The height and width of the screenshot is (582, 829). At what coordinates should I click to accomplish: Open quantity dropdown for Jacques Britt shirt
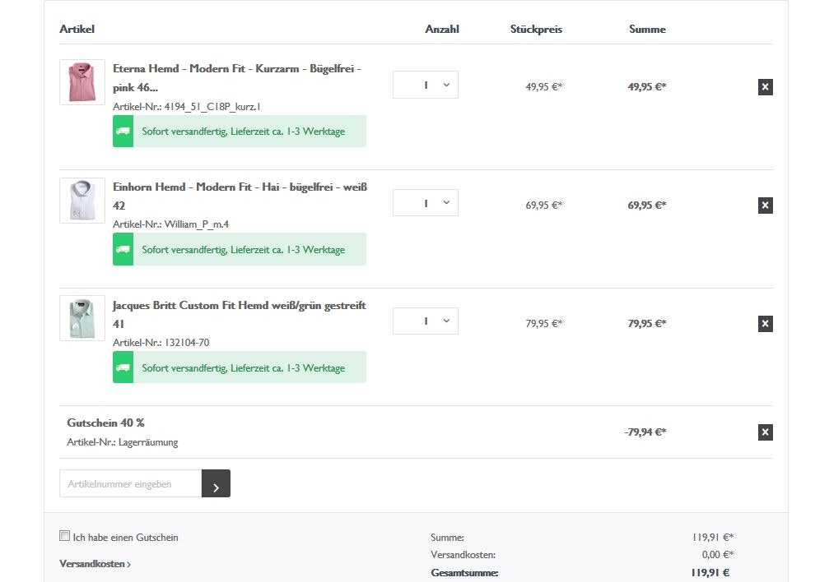click(x=426, y=321)
